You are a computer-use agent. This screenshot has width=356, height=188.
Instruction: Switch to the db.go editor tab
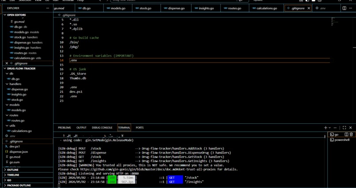(86, 8)
